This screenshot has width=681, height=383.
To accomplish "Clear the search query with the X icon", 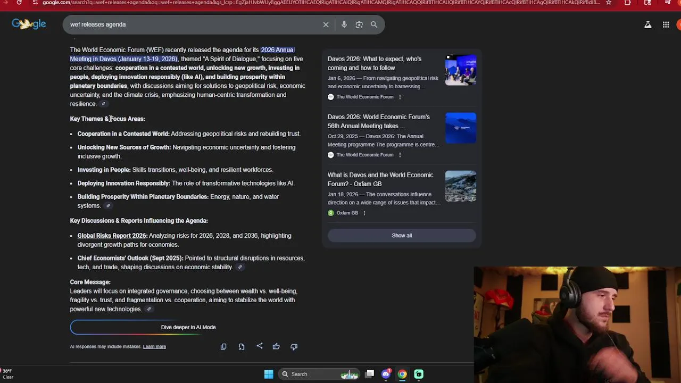I will pos(326,24).
